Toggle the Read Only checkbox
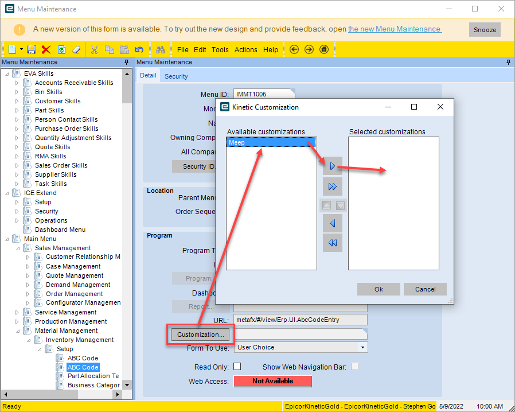This screenshot has width=515, height=412. pos(237,366)
